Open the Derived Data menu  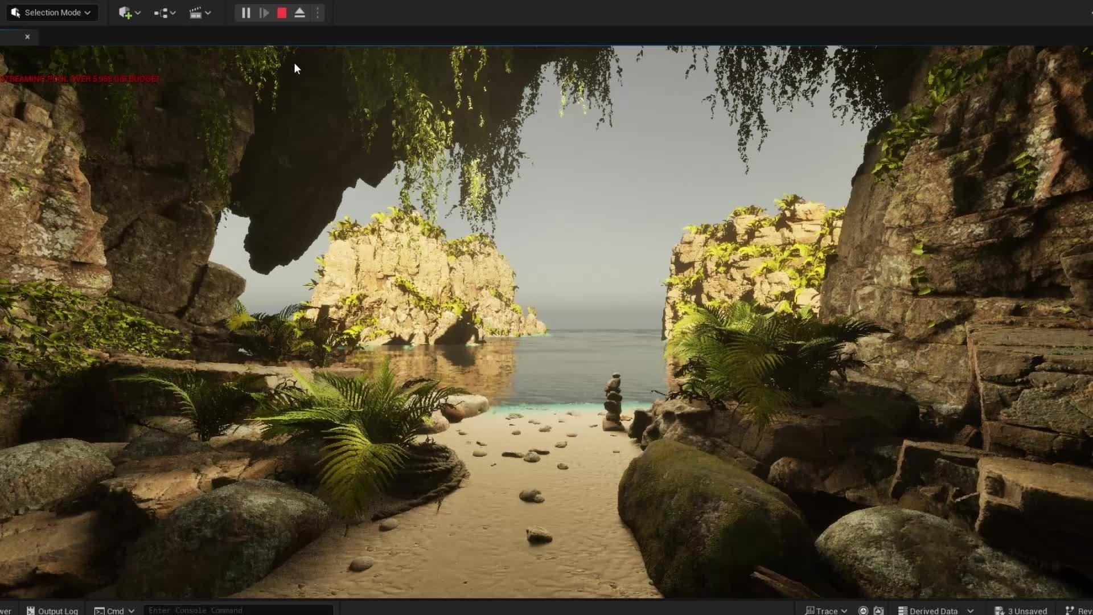coord(935,610)
